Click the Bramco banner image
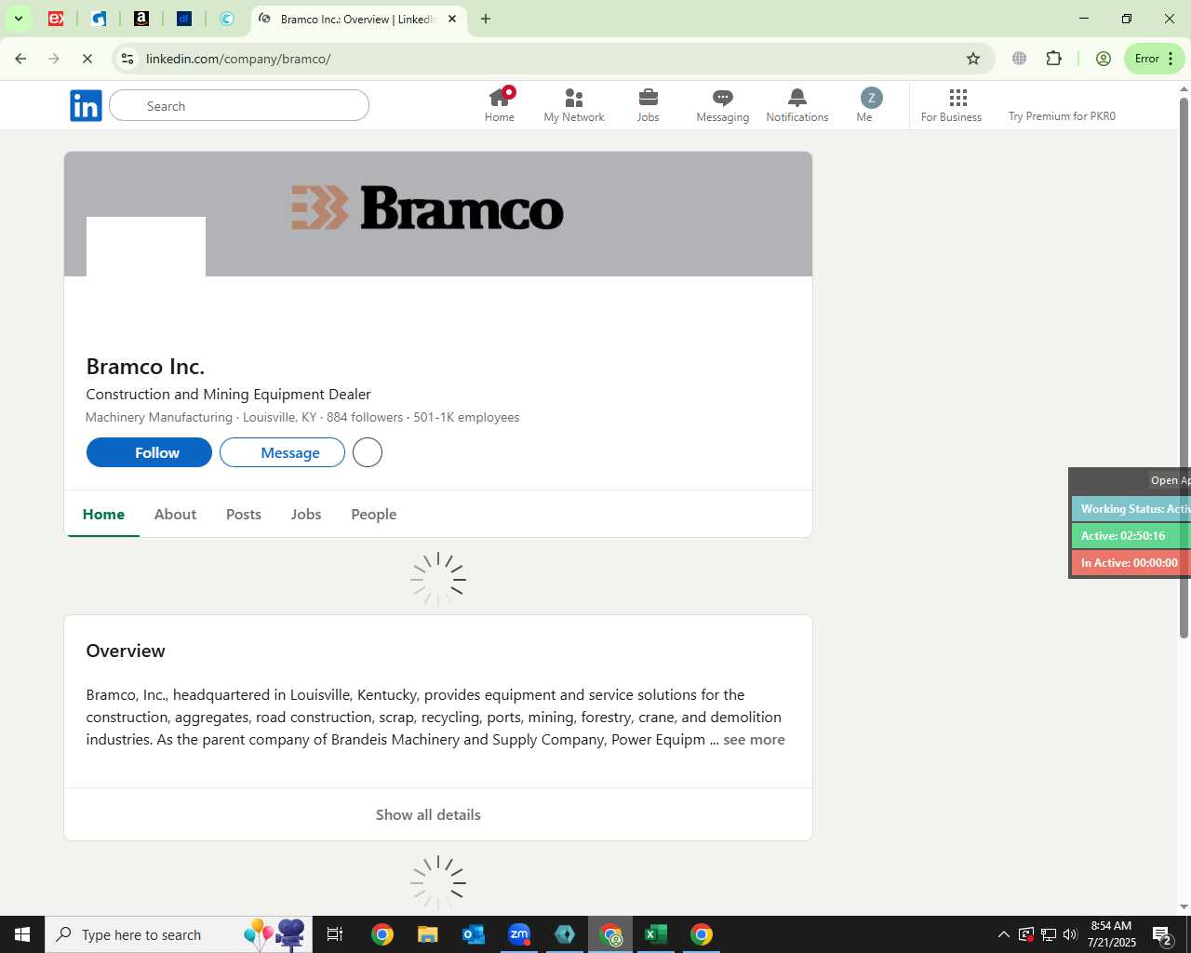 438,214
